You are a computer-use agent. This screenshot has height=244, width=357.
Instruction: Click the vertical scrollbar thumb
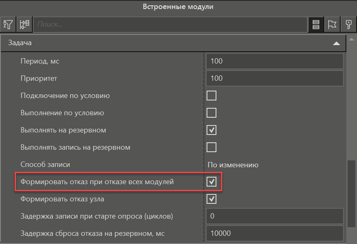tap(352, 194)
